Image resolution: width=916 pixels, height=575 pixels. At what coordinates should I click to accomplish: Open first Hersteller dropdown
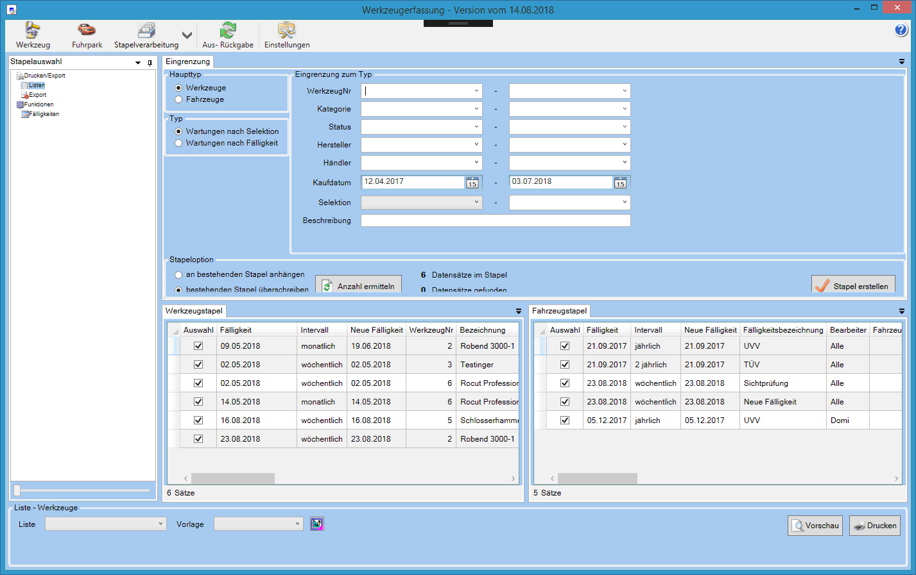(476, 145)
